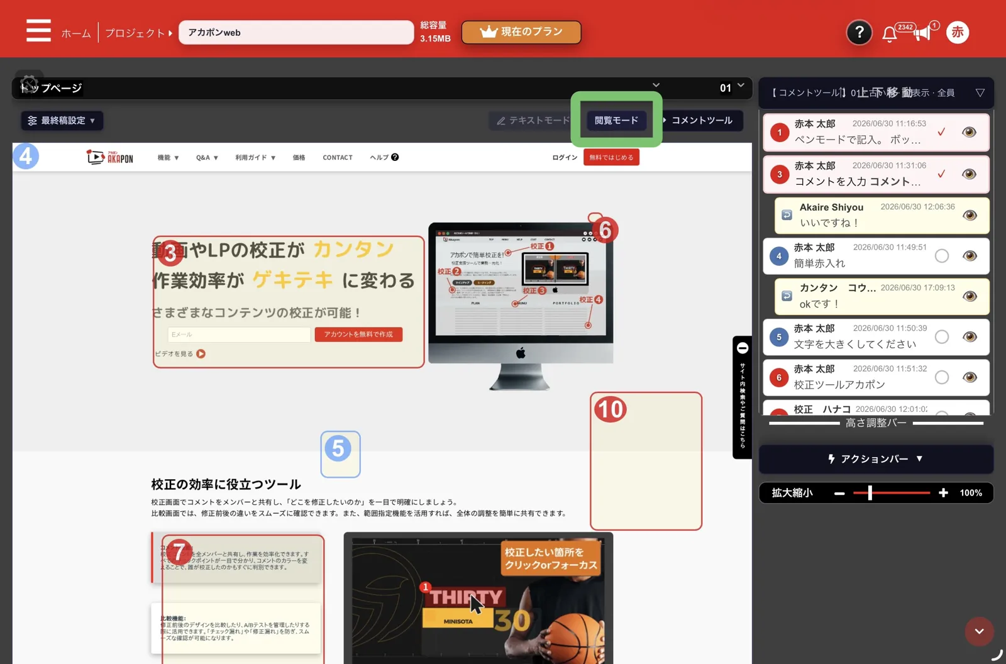Select blue comment marker 4 on canvas

point(26,156)
